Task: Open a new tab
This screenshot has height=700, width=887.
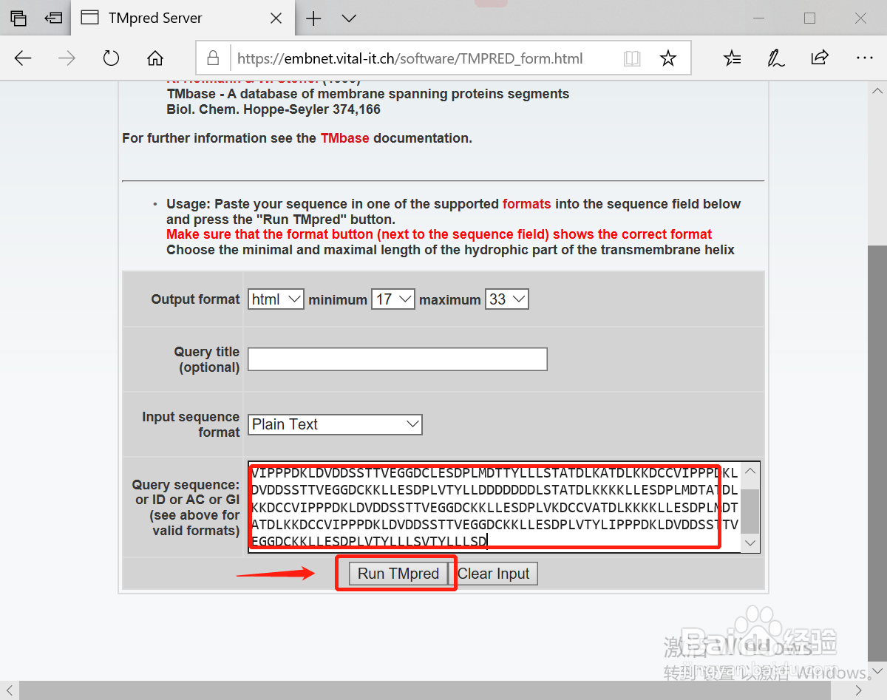Action: [x=313, y=18]
